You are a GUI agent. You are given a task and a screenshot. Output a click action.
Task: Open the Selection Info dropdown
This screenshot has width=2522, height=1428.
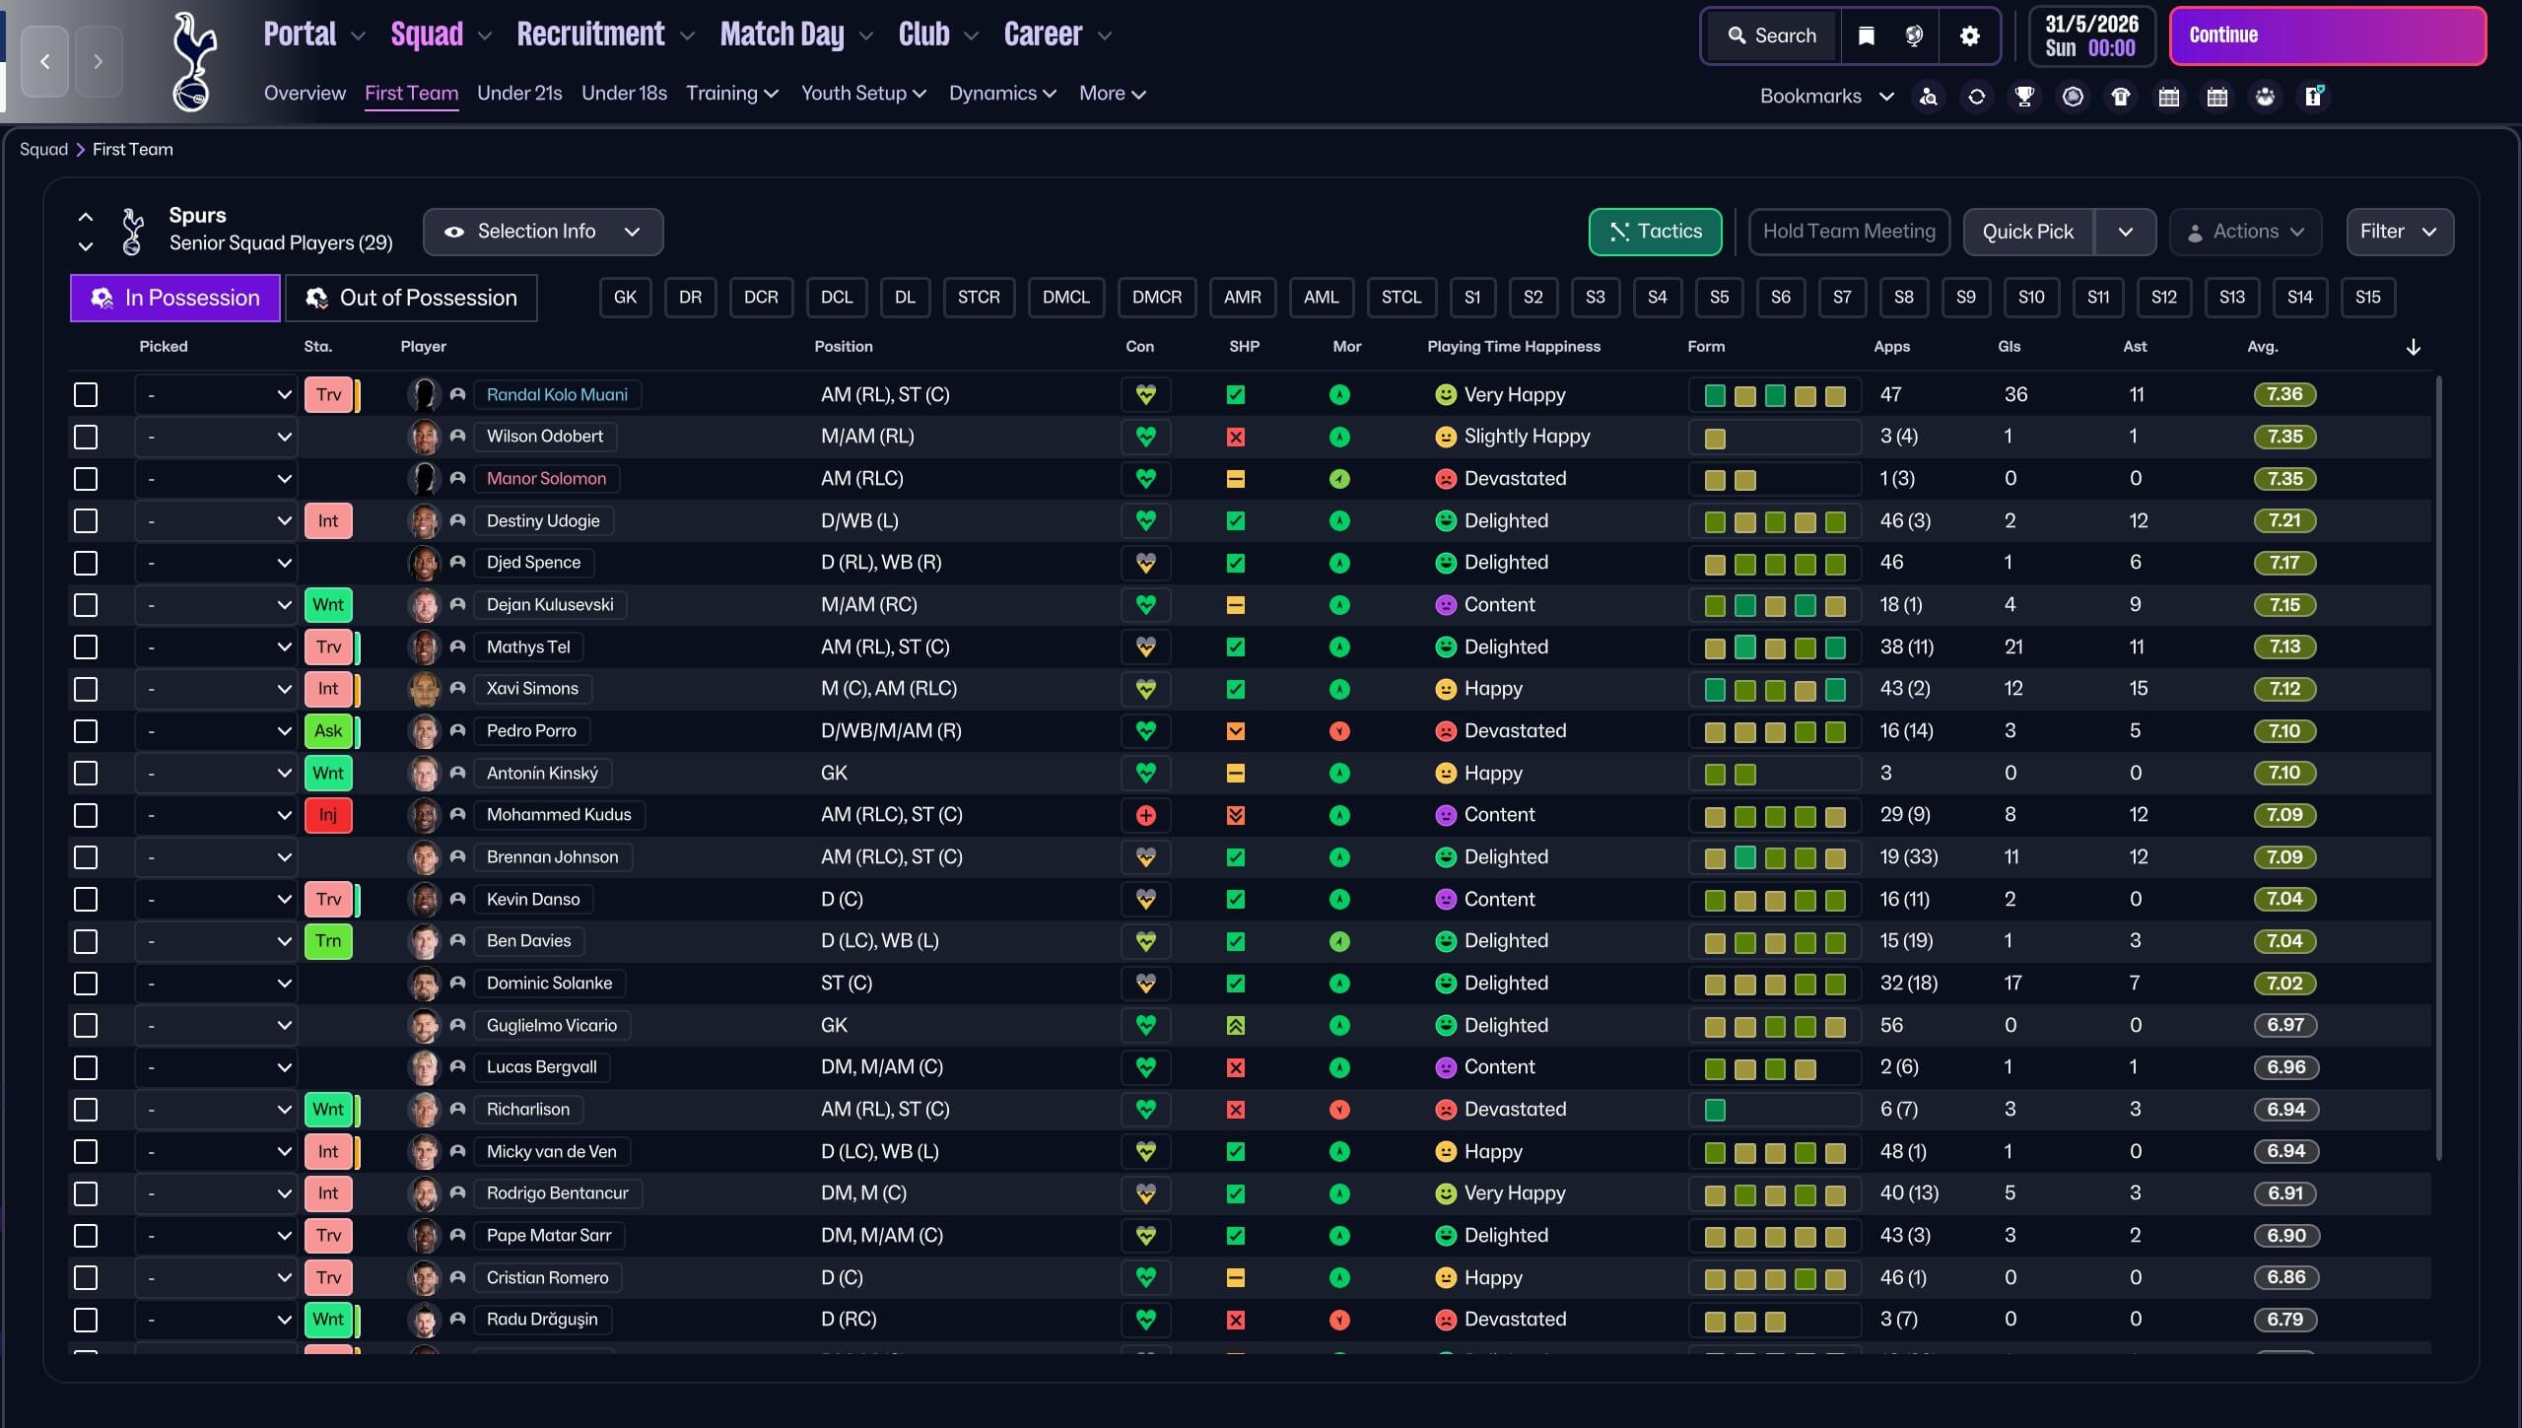click(x=542, y=232)
